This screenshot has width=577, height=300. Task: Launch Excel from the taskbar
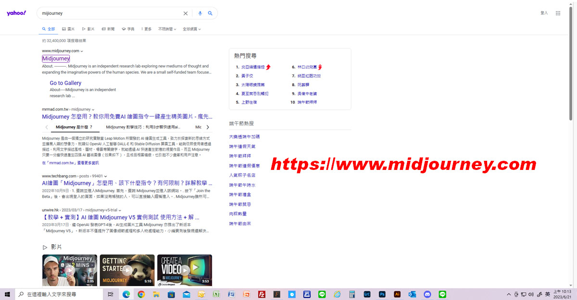pyautogui.click(x=216, y=294)
